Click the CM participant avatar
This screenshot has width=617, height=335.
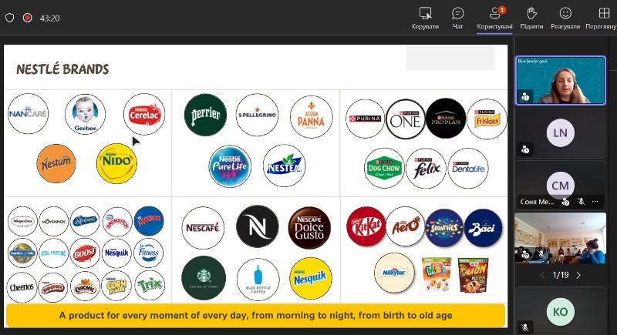561,185
